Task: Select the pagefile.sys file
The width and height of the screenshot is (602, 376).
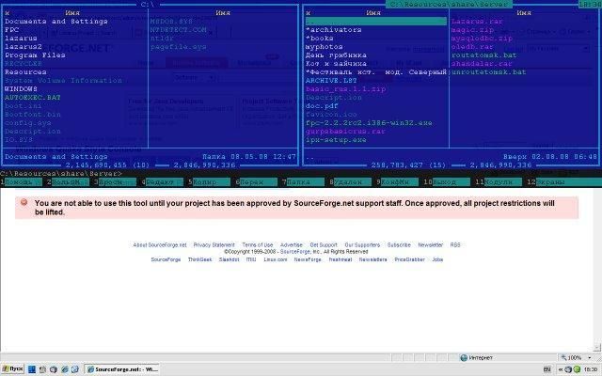Action: pyautogui.click(x=178, y=47)
